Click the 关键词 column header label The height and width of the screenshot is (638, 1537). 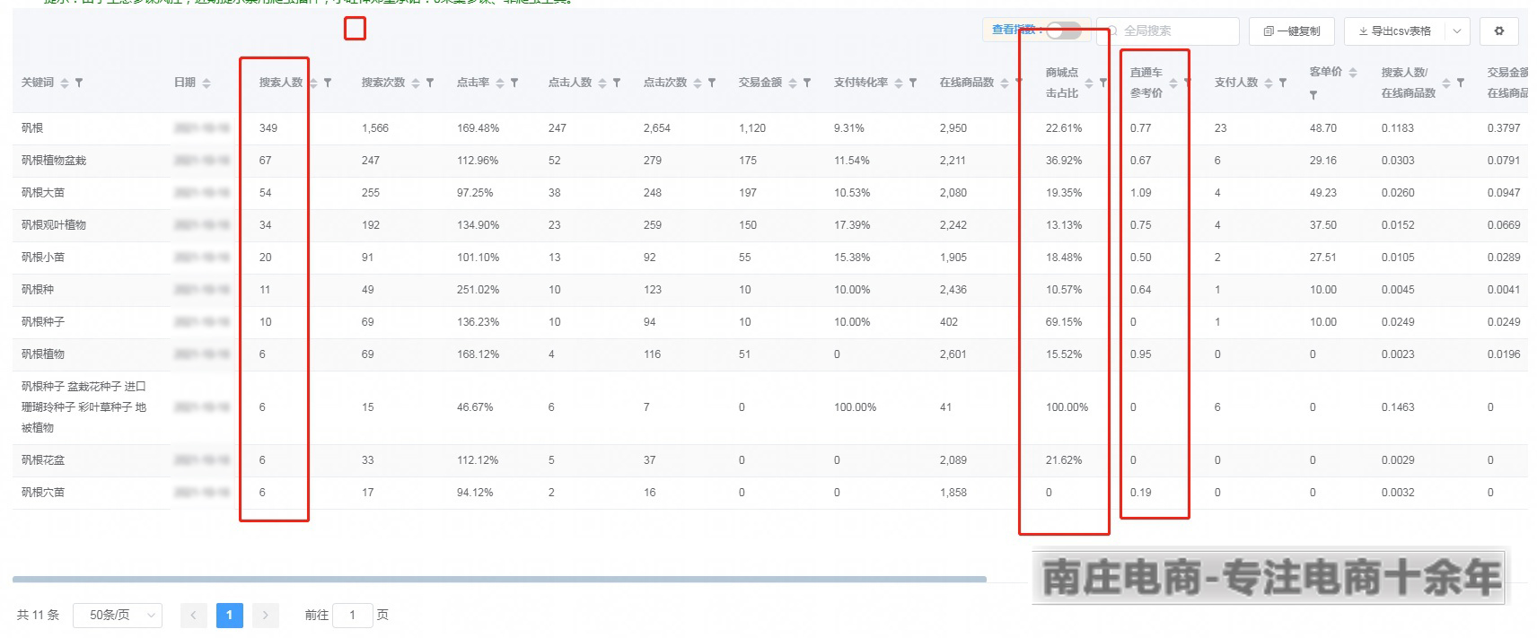(x=38, y=83)
